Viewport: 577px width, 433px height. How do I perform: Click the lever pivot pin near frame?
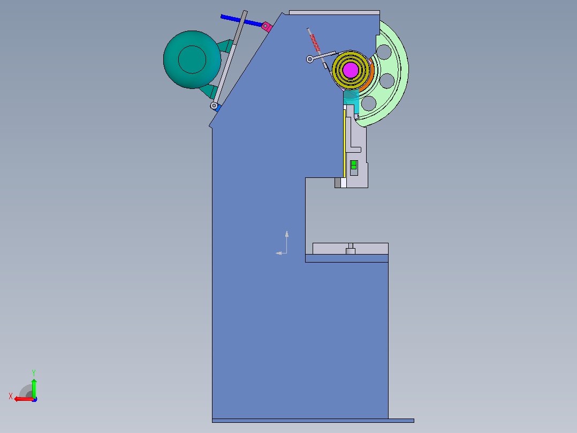click(214, 106)
